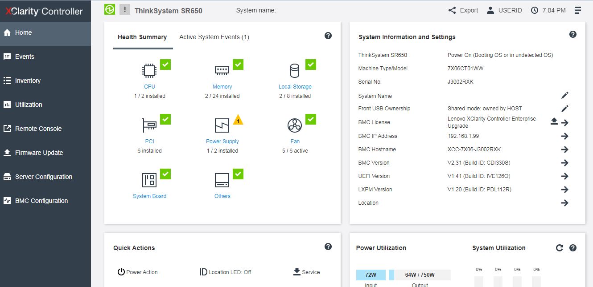The image size is (593, 287).
Task: Click the System Board link
Action: (x=150, y=196)
